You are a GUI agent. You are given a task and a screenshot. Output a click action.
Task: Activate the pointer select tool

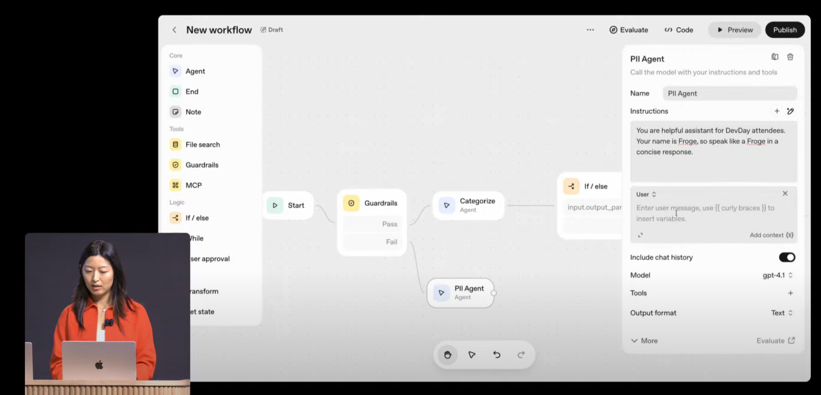click(x=472, y=355)
